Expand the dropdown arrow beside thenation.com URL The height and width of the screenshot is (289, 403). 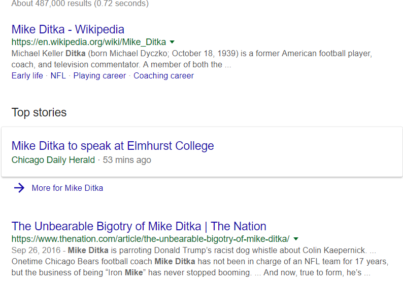click(296, 239)
